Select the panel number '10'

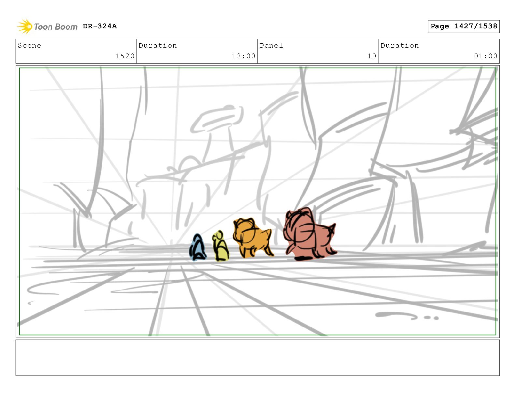pos(372,56)
